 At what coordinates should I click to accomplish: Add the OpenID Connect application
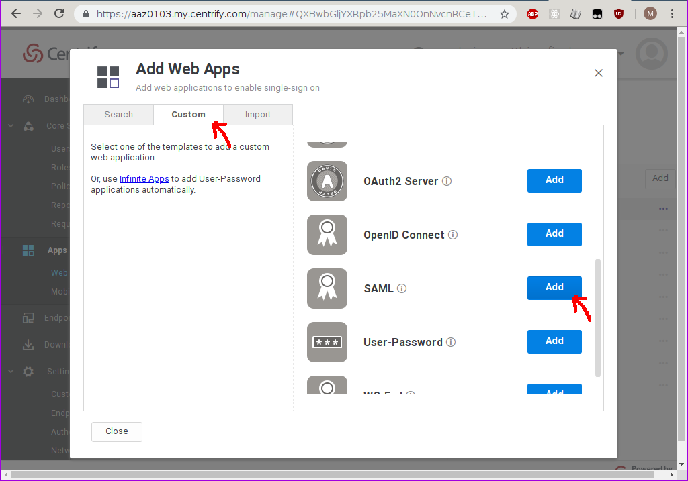(x=554, y=234)
